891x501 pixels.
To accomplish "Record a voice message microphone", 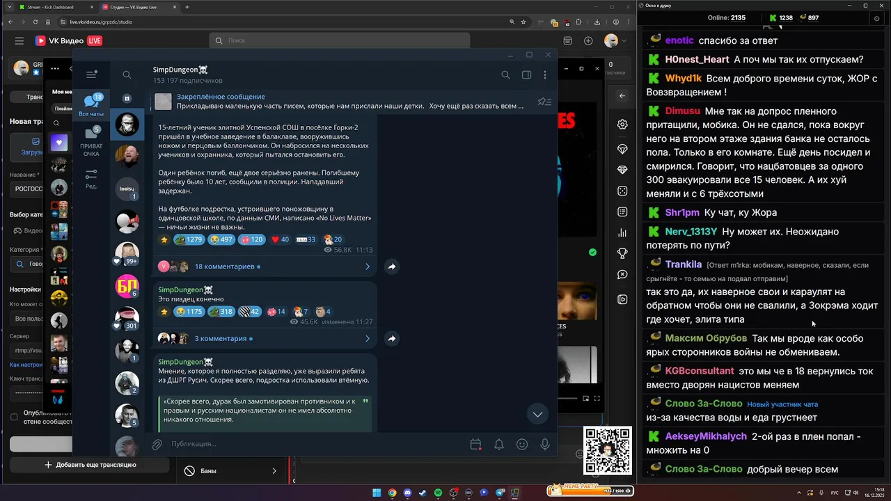I will [x=545, y=444].
